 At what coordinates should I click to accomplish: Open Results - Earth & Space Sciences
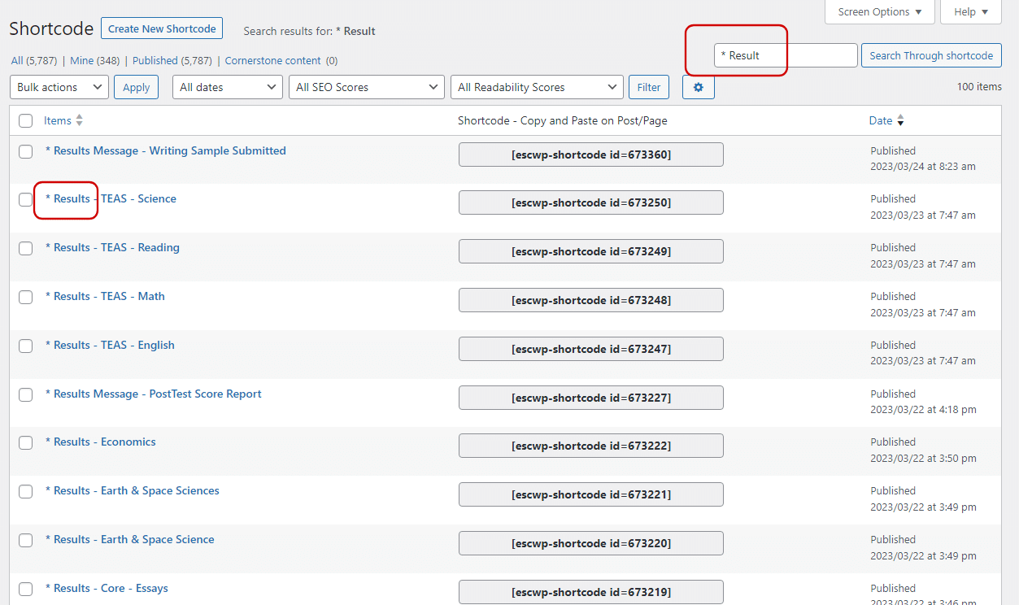coord(133,490)
